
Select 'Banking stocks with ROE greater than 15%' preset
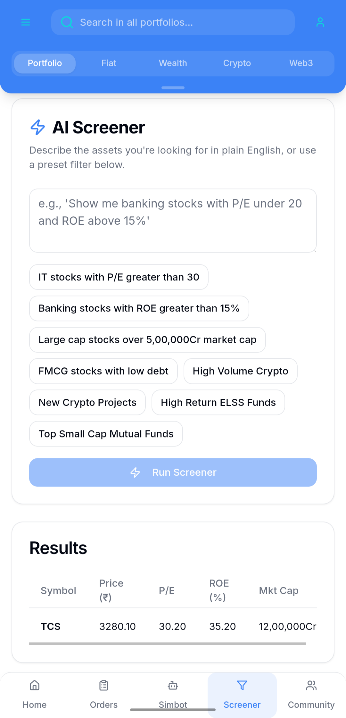coord(139,308)
